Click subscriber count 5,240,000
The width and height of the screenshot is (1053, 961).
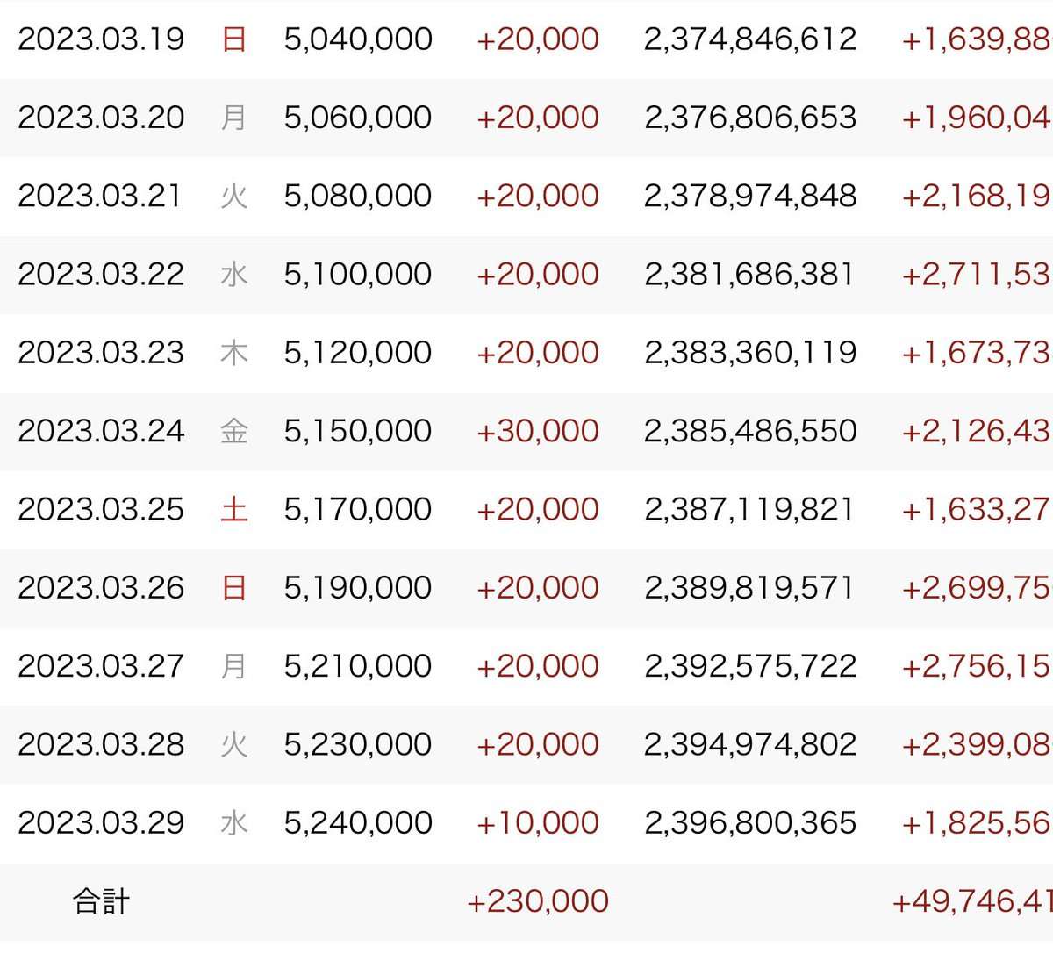coord(358,822)
